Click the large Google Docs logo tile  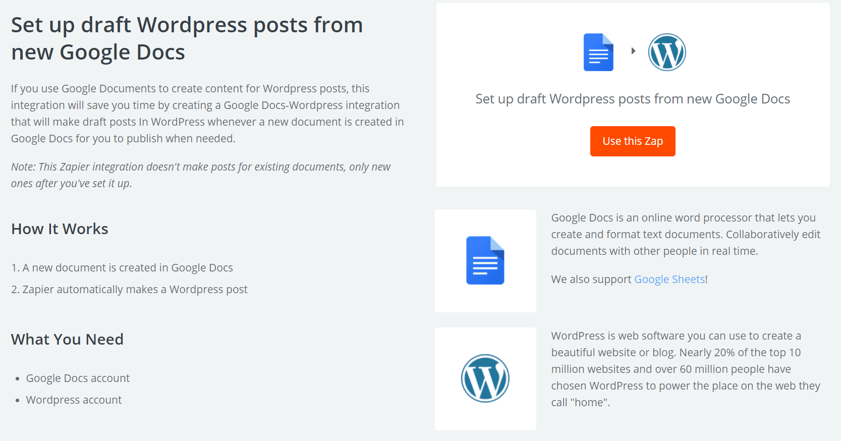coord(485,261)
